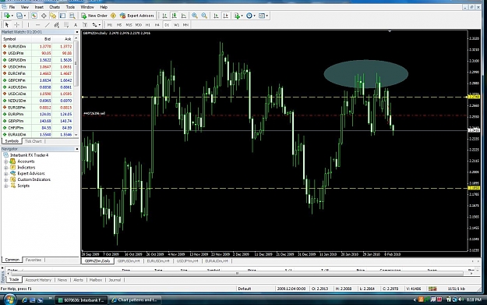Screen dimensions: 487x305
Task: Toggle the Market Watch panel
Action: click(34, 16)
